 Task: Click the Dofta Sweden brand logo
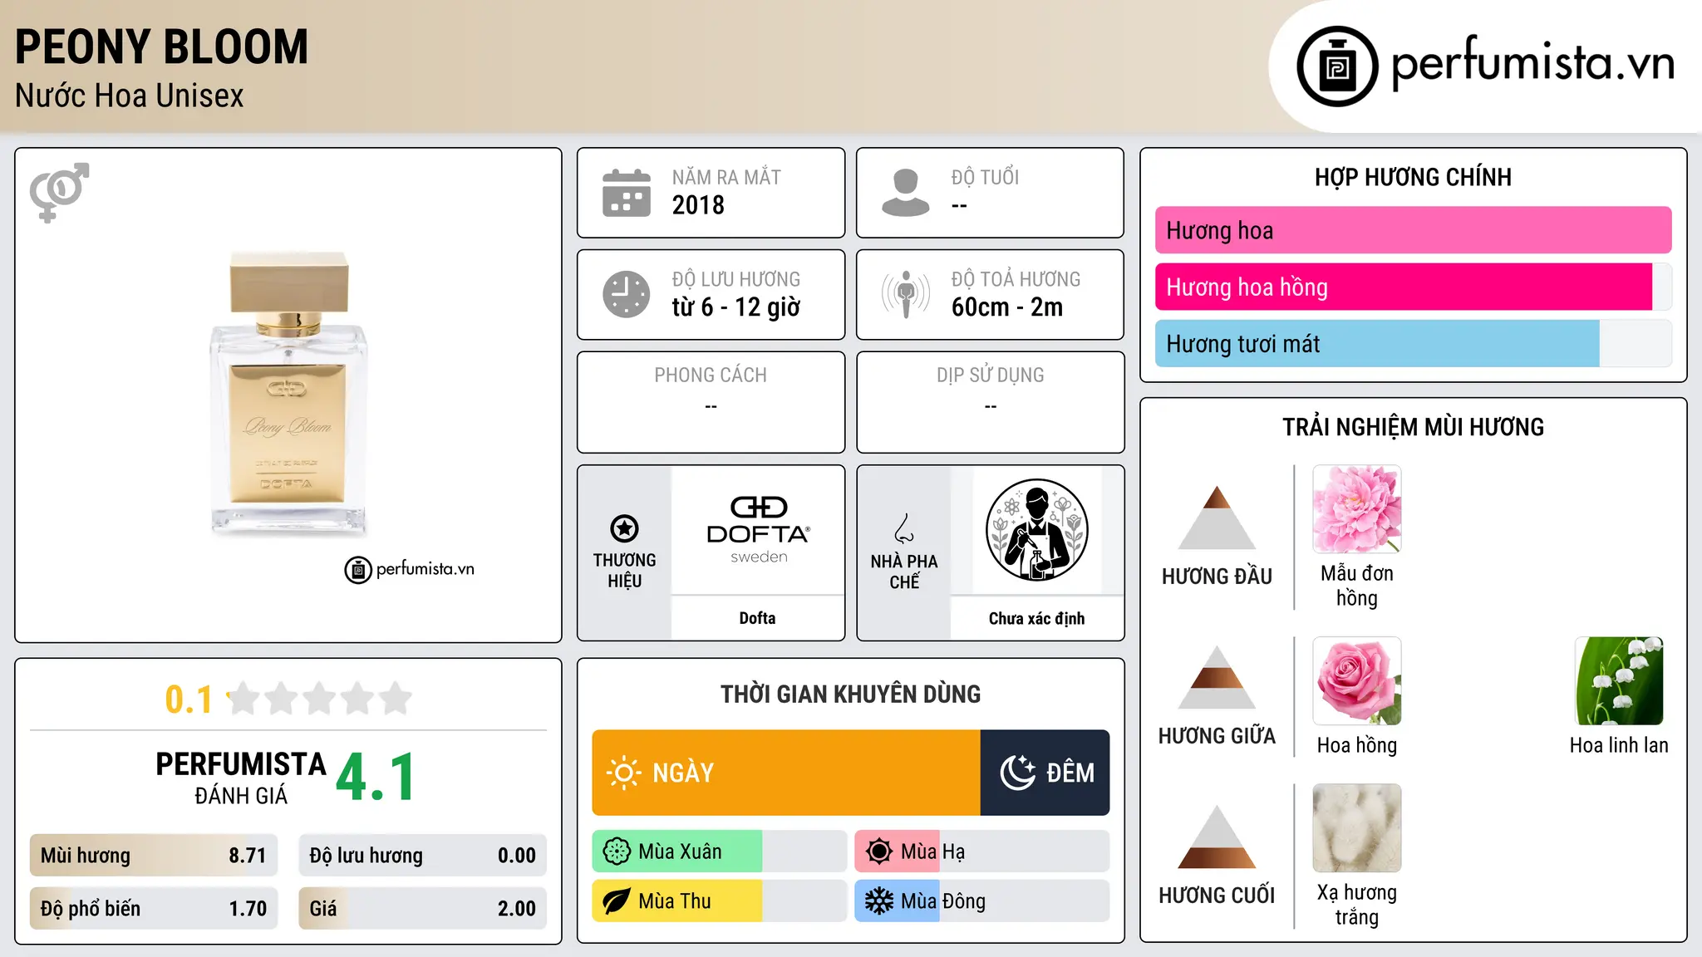point(758,530)
